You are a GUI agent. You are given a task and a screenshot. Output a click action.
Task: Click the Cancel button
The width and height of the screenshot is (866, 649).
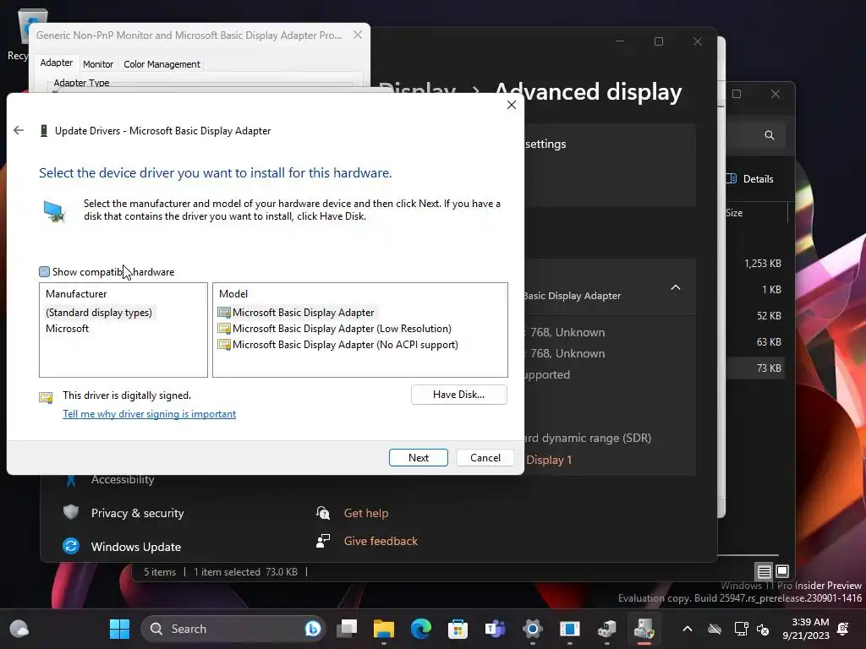click(x=485, y=457)
